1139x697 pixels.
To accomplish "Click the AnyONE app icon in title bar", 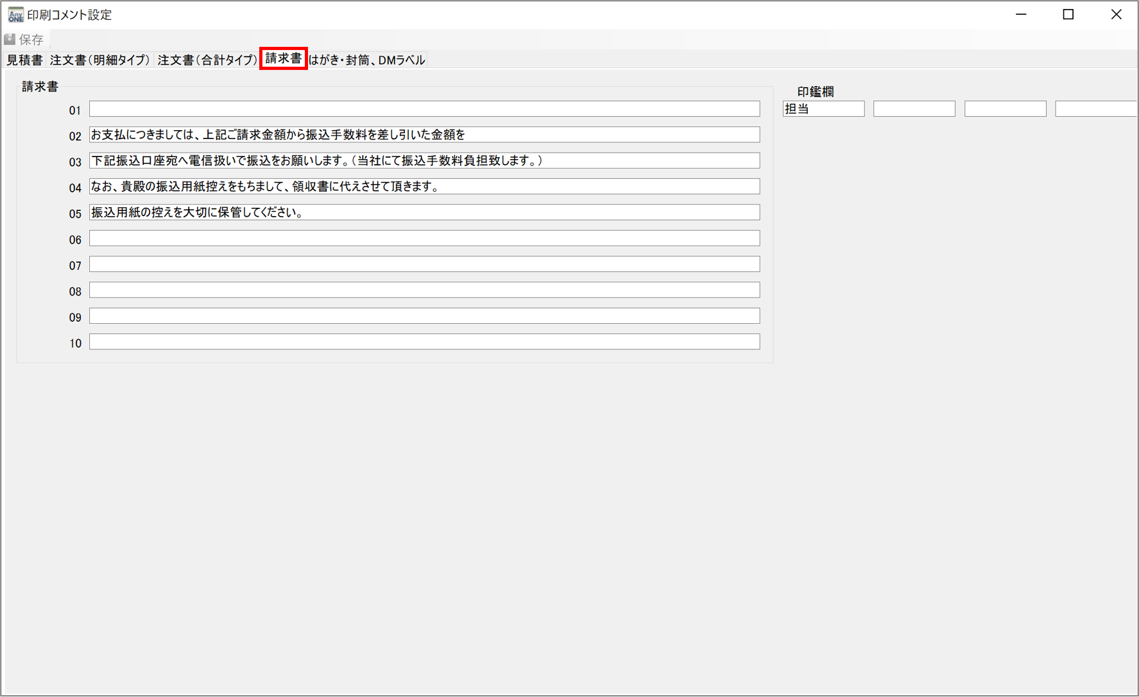I will 15,15.
